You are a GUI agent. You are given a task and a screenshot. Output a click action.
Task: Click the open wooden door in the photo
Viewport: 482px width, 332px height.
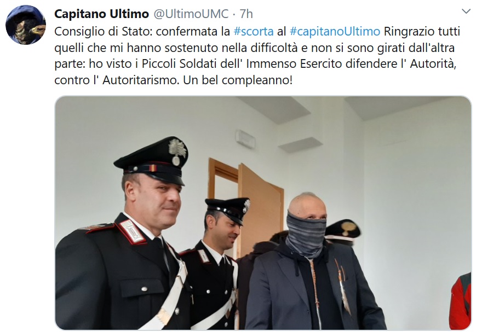pyautogui.click(x=259, y=208)
